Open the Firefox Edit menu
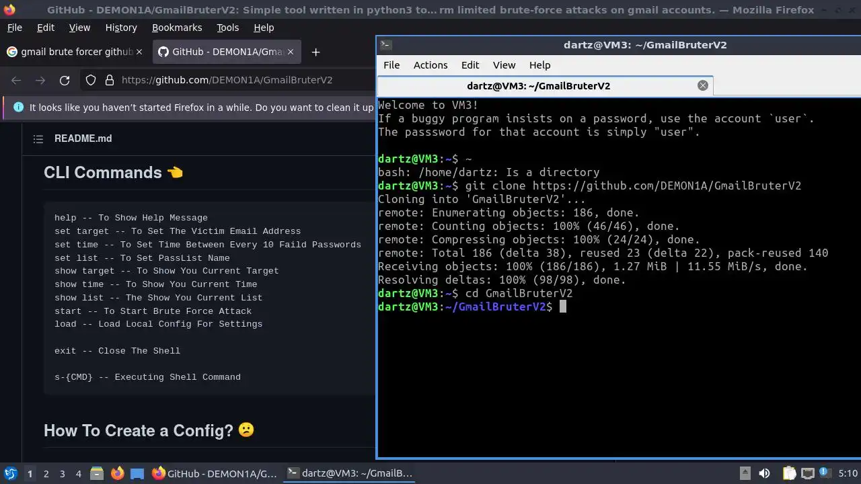The height and width of the screenshot is (484, 861). [x=46, y=28]
